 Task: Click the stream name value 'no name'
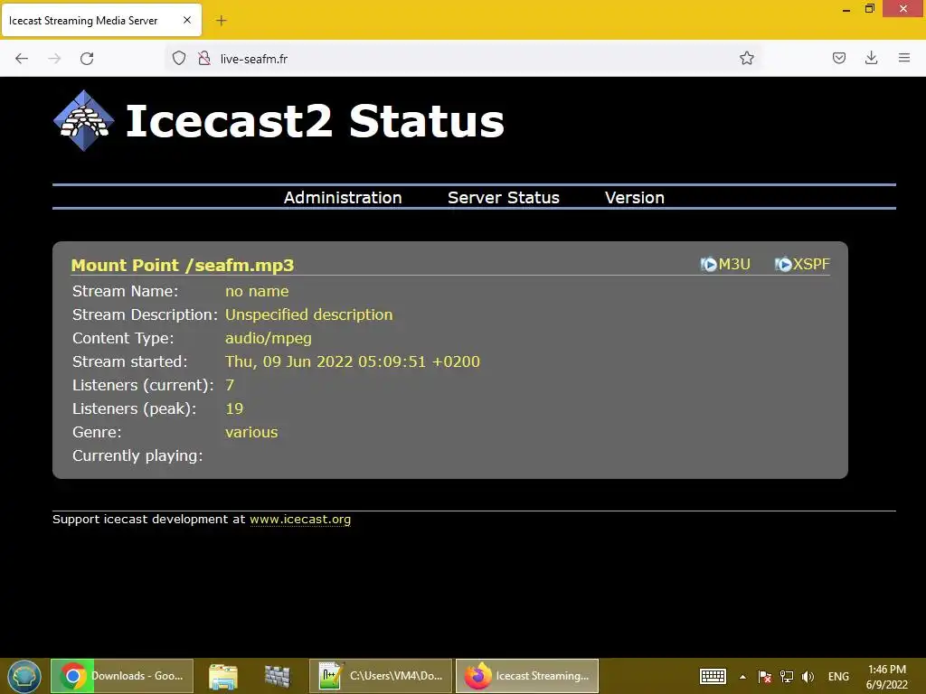[257, 291]
